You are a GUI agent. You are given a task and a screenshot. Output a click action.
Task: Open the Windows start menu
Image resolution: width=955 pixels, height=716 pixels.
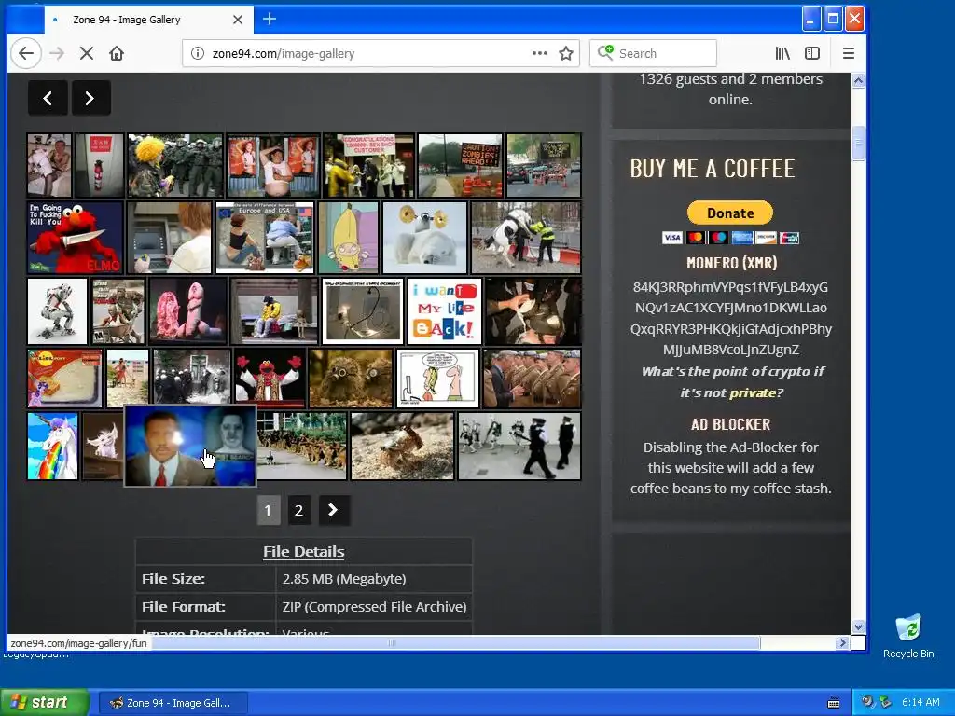(x=44, y=703)
